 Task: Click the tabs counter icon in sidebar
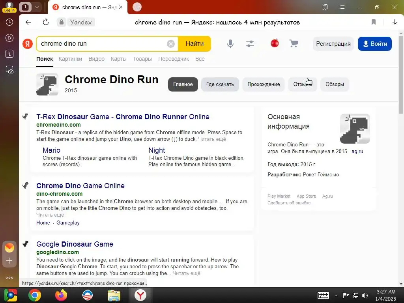9,54
